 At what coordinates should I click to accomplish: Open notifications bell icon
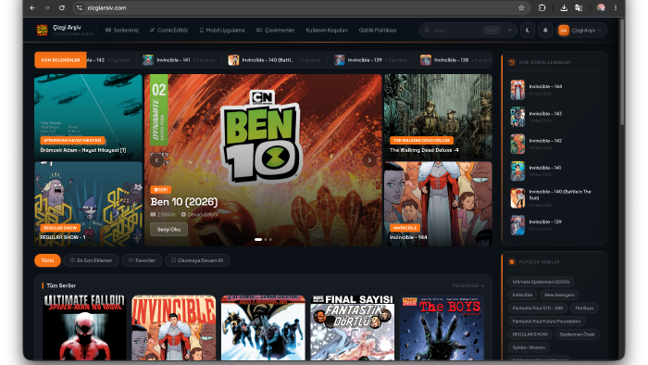(545, 31)
